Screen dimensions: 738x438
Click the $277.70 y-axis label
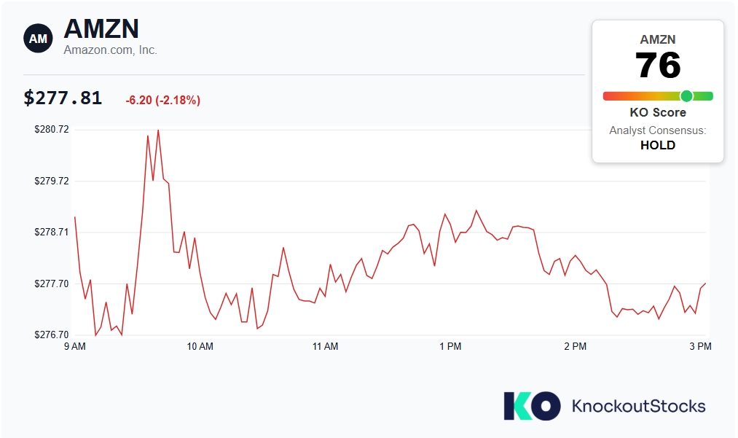(52, 283)
